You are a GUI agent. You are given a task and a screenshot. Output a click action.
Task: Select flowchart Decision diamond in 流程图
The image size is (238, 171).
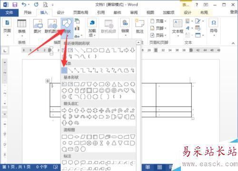coord(77,137)
